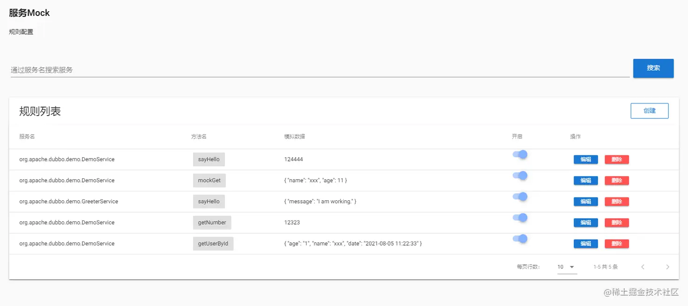Click the 开启 column header

(x=517, y=137)
